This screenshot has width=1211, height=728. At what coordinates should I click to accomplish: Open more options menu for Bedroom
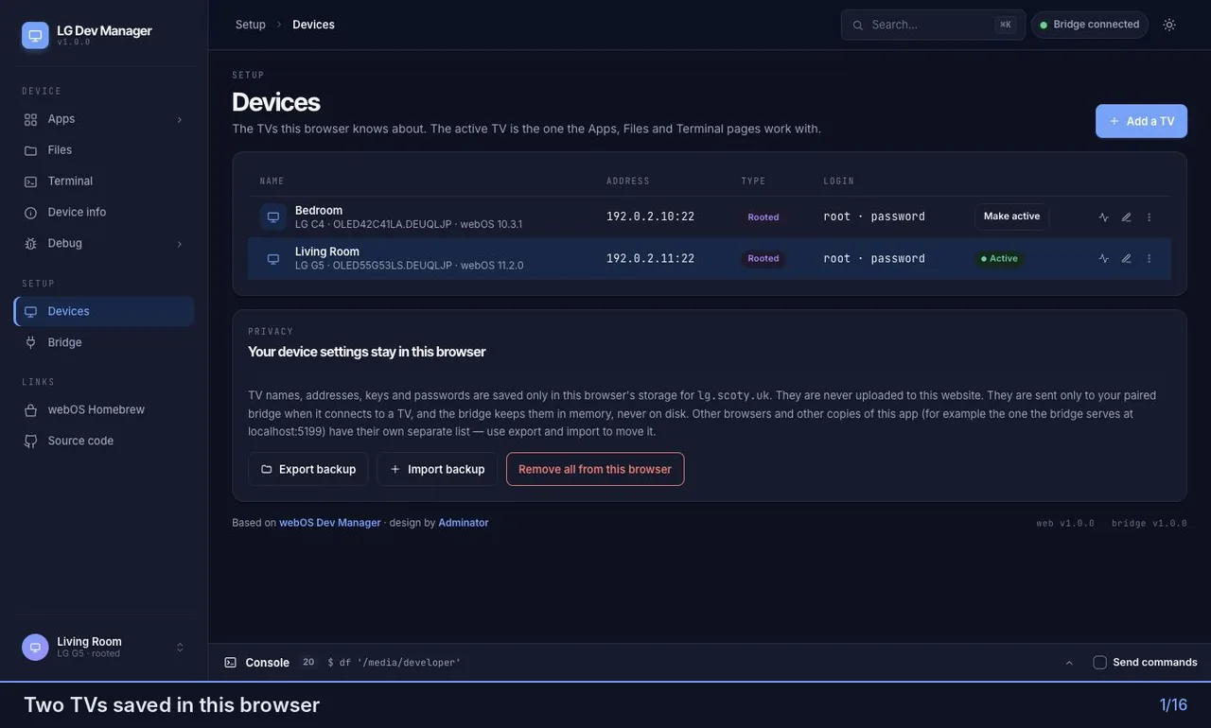point(1149,217)
